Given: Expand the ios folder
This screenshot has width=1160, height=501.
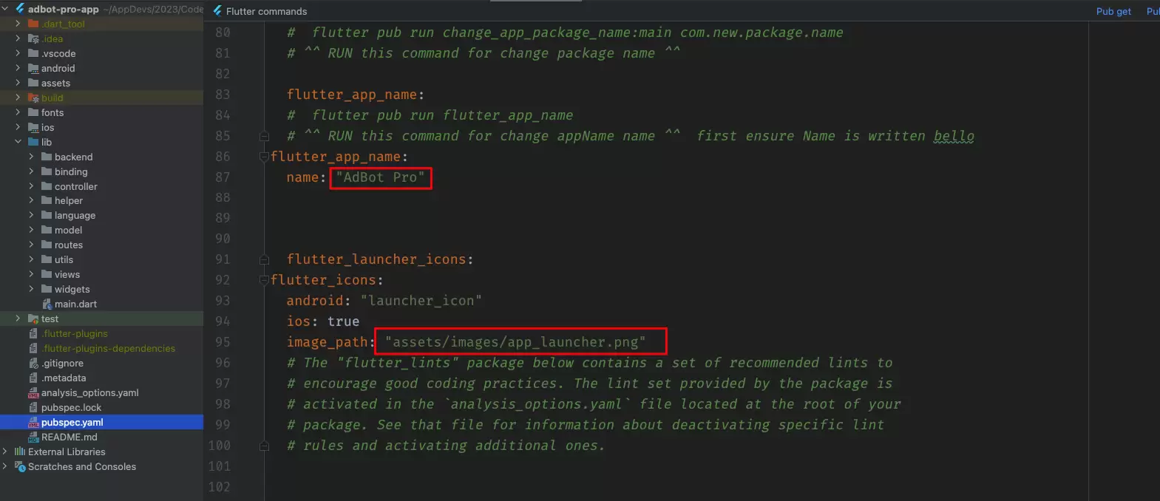Looking at the screenshot, I should pyautogui.click(x=18, y=127).
